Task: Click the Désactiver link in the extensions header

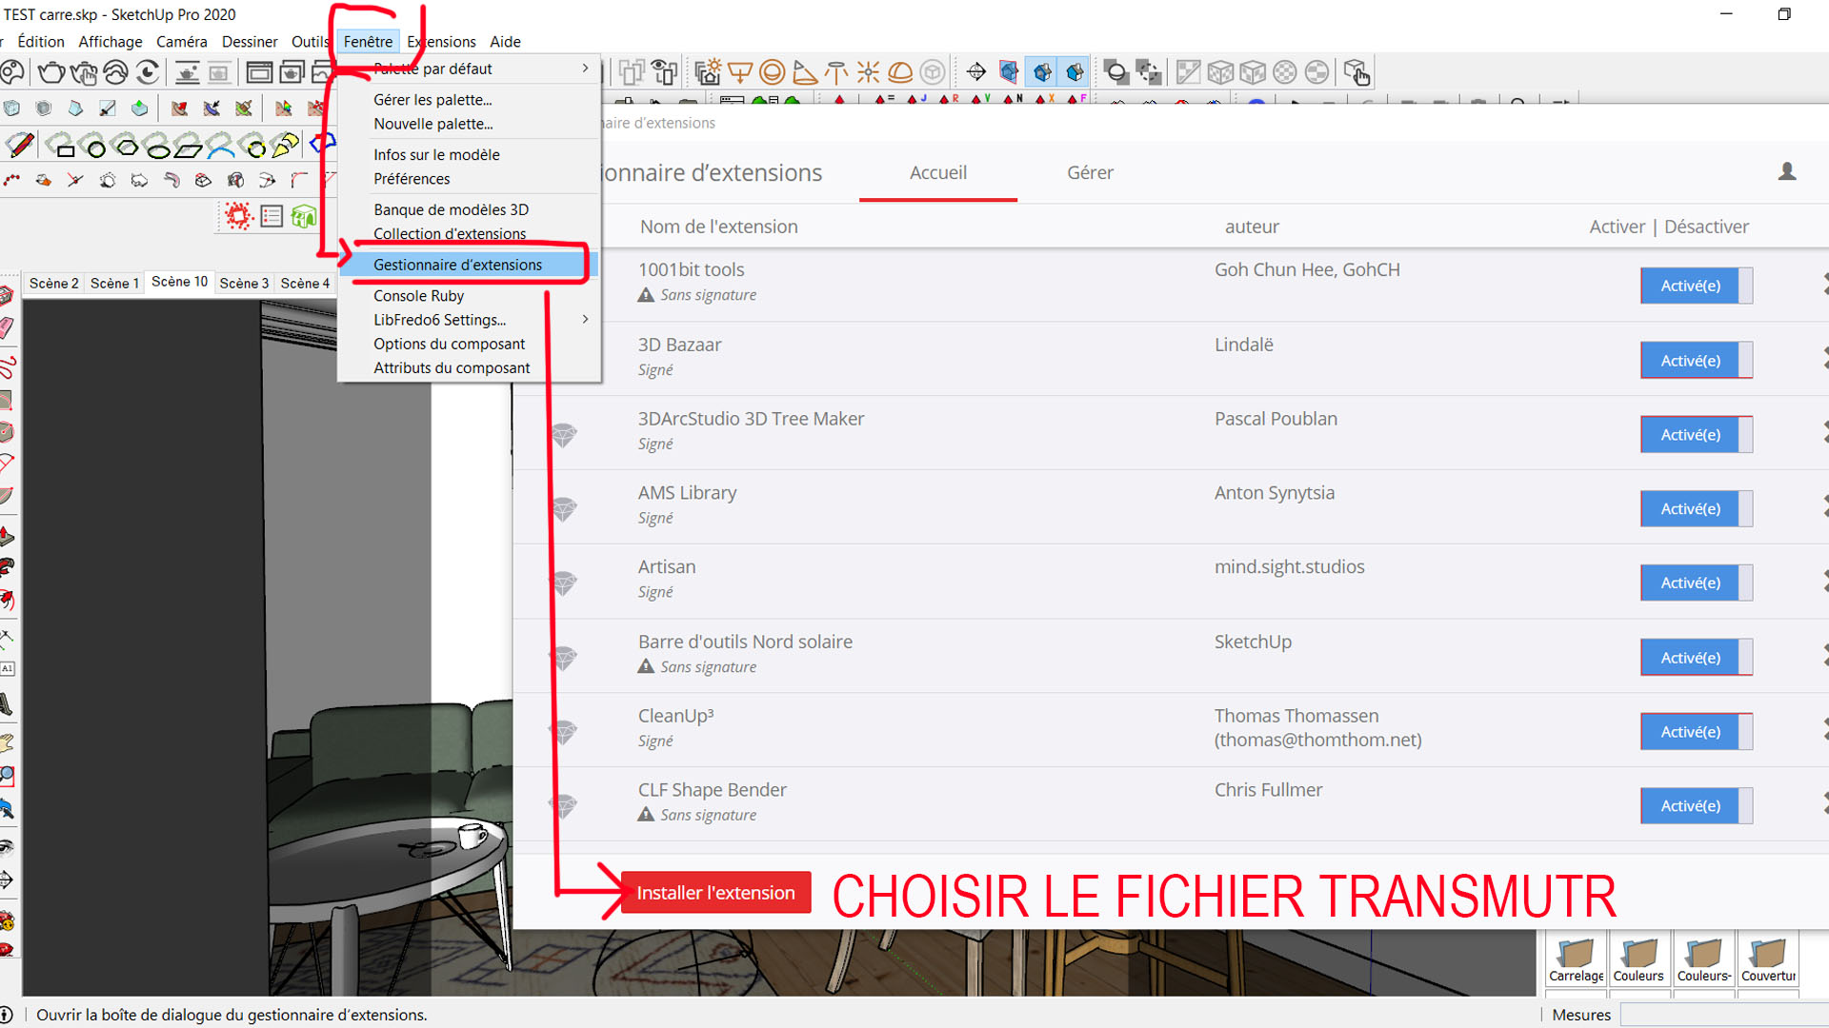Action: (x=1706, y=227)
